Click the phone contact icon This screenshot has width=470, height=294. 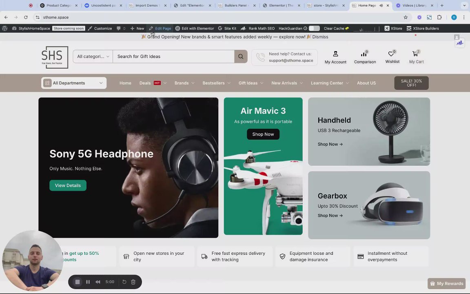coord(260,57)
